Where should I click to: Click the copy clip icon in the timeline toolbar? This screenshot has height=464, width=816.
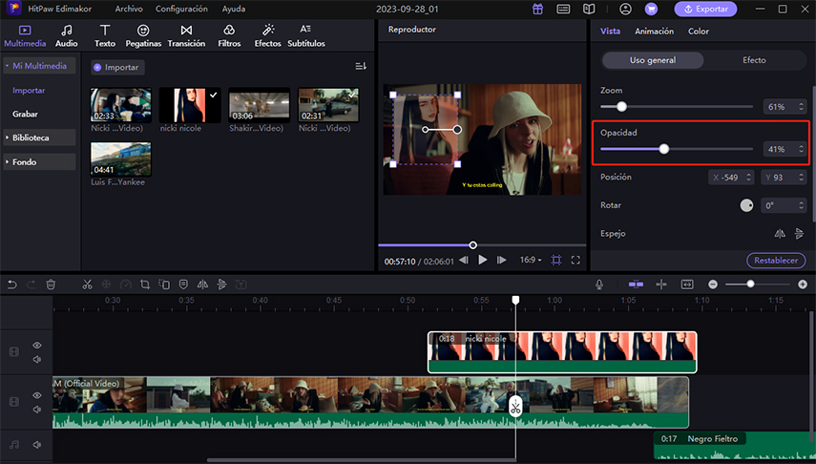(x=164, y=285)
